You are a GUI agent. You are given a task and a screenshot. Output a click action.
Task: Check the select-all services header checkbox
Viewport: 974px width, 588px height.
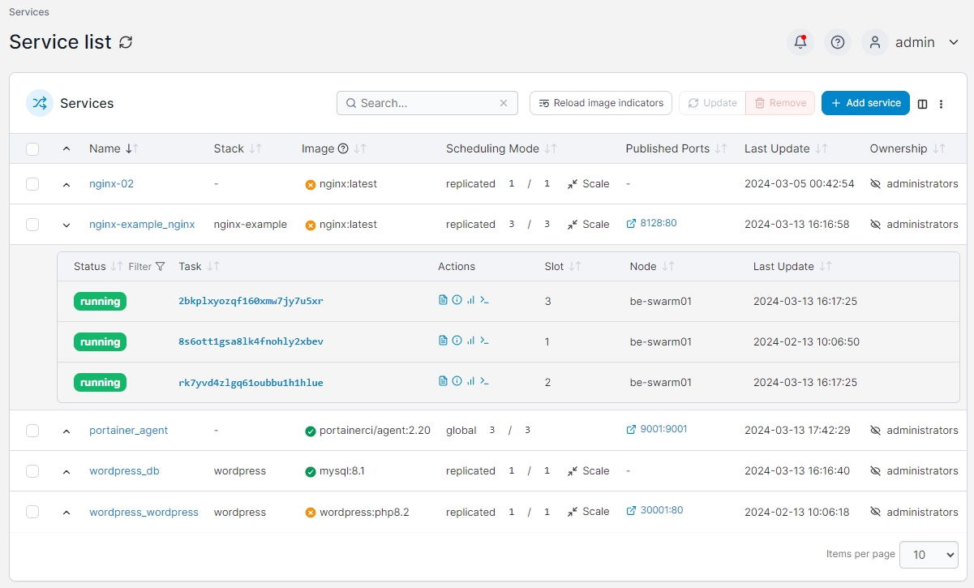pos(32,149)
